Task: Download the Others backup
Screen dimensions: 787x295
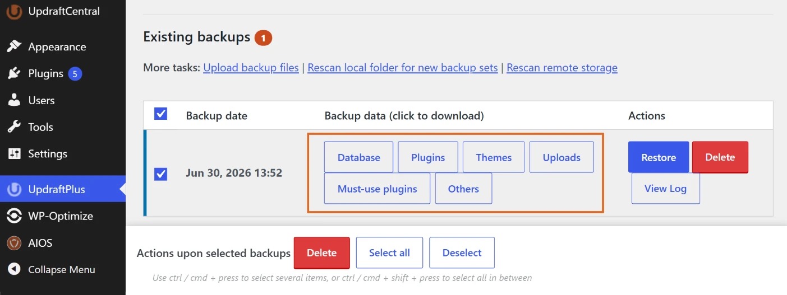Action: coord(463,189)
